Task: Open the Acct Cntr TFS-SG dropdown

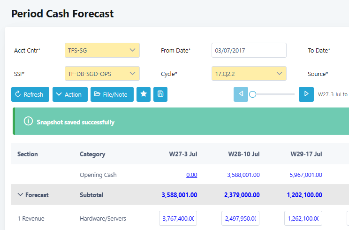Action: 102,50
